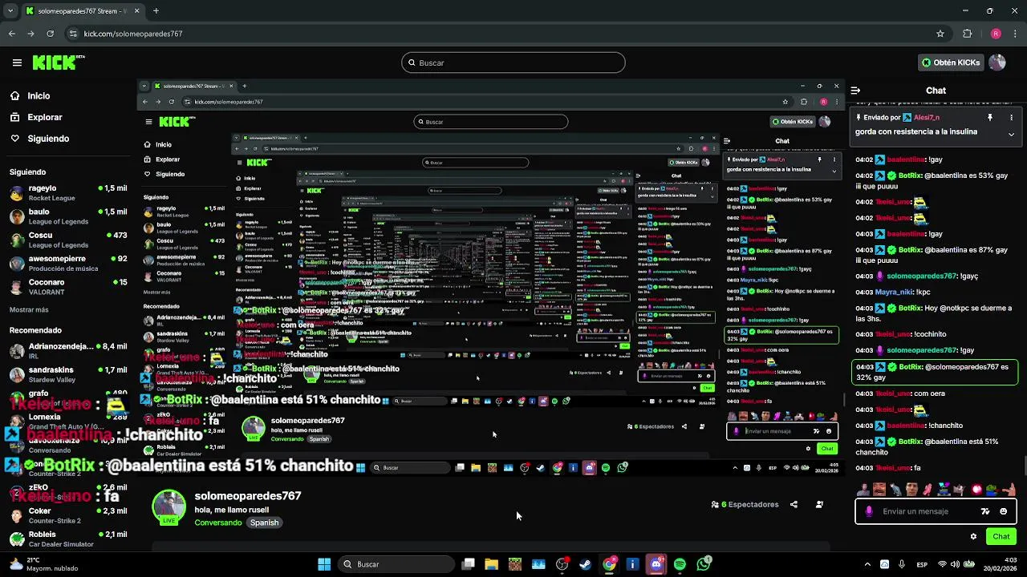This screenshot has height=577, width=1027.
Task: Send message with green Chat button
Action: [1001, 536]
